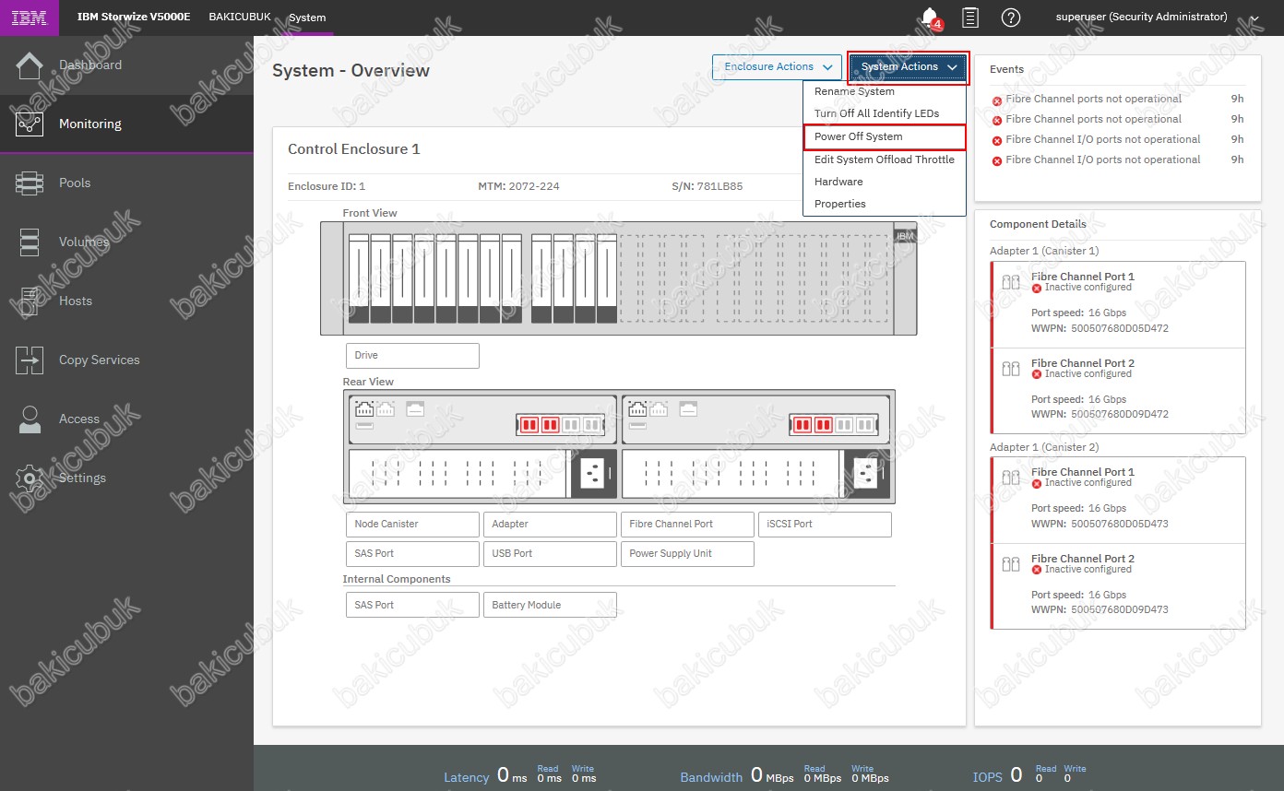Click BAKICUBUK system name in header
The image size is (1284, 791).
[240, 18]
